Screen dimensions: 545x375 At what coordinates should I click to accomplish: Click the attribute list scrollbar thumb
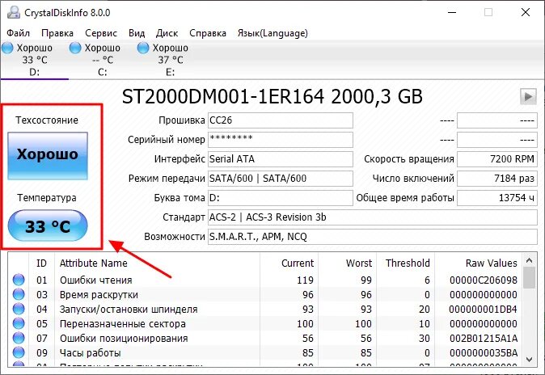click(x=529, y=278)
